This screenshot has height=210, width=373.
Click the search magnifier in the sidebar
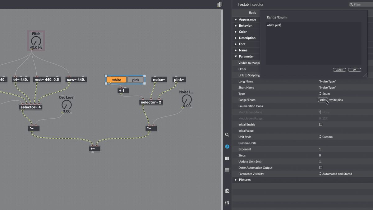pyautogui.click(x=227, y=135)
